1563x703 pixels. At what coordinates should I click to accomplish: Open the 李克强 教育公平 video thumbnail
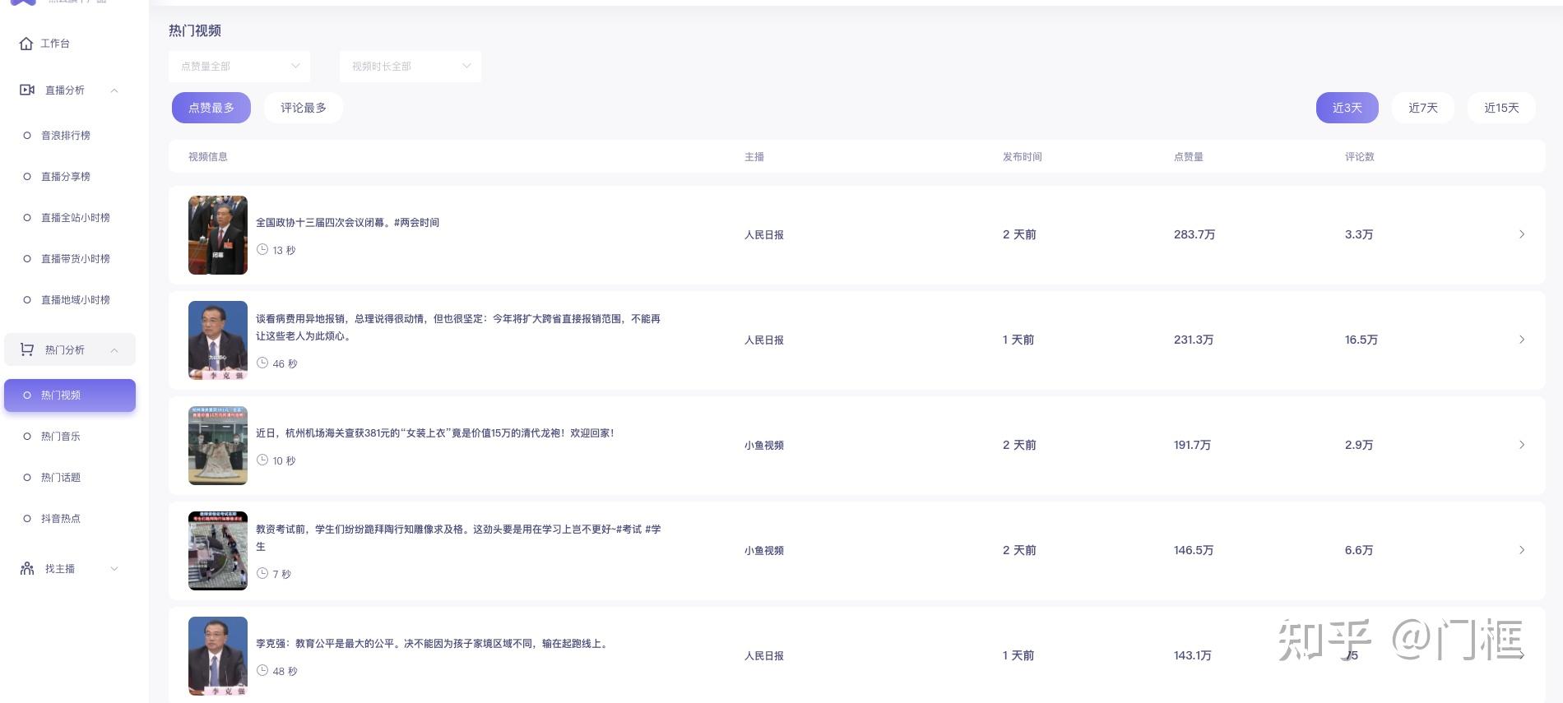[218, 656]
